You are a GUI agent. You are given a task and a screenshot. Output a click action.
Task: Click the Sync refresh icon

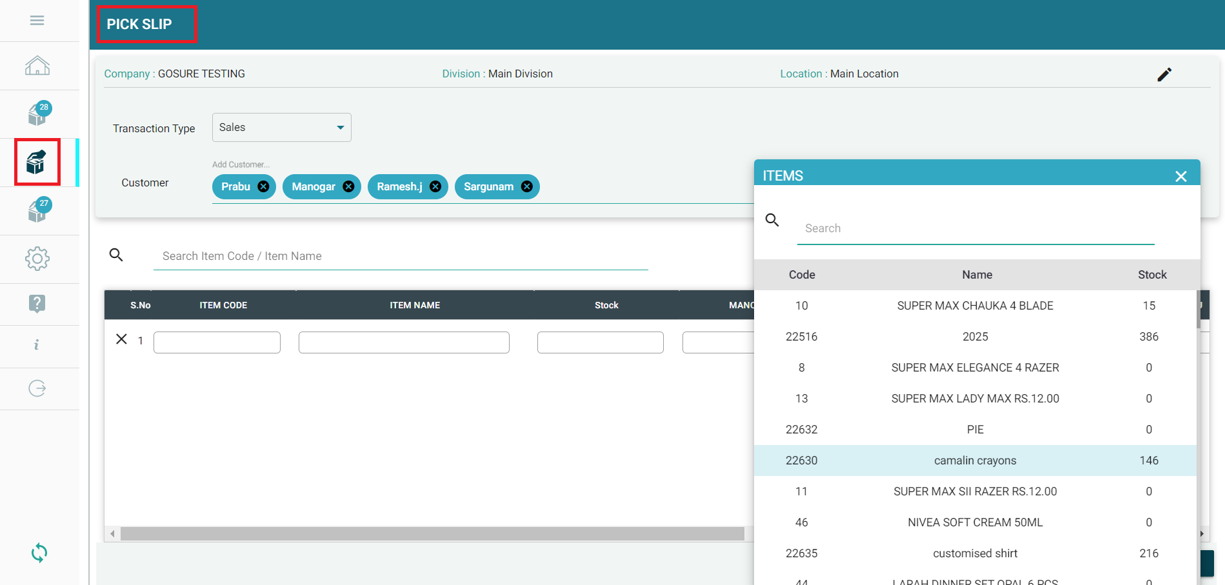coord(39,553)
